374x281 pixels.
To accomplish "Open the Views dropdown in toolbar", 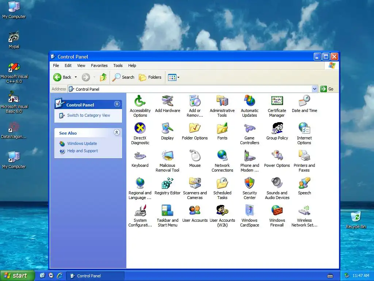I will tap(178, 78).
